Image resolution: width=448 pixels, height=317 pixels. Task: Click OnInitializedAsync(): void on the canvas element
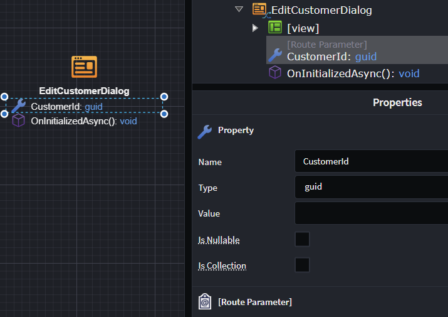coord(83,121)
